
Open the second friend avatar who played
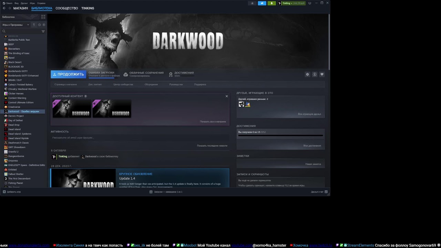point(247,104)
